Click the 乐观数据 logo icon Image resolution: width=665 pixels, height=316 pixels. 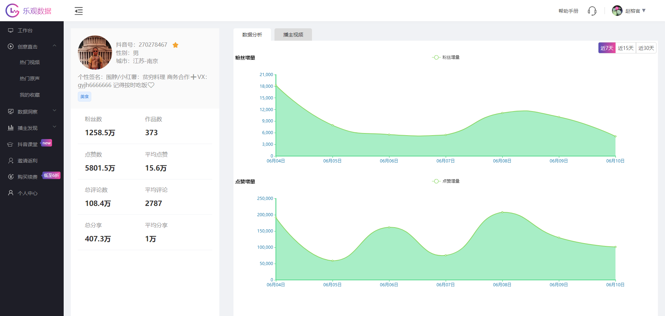[12, 11]
